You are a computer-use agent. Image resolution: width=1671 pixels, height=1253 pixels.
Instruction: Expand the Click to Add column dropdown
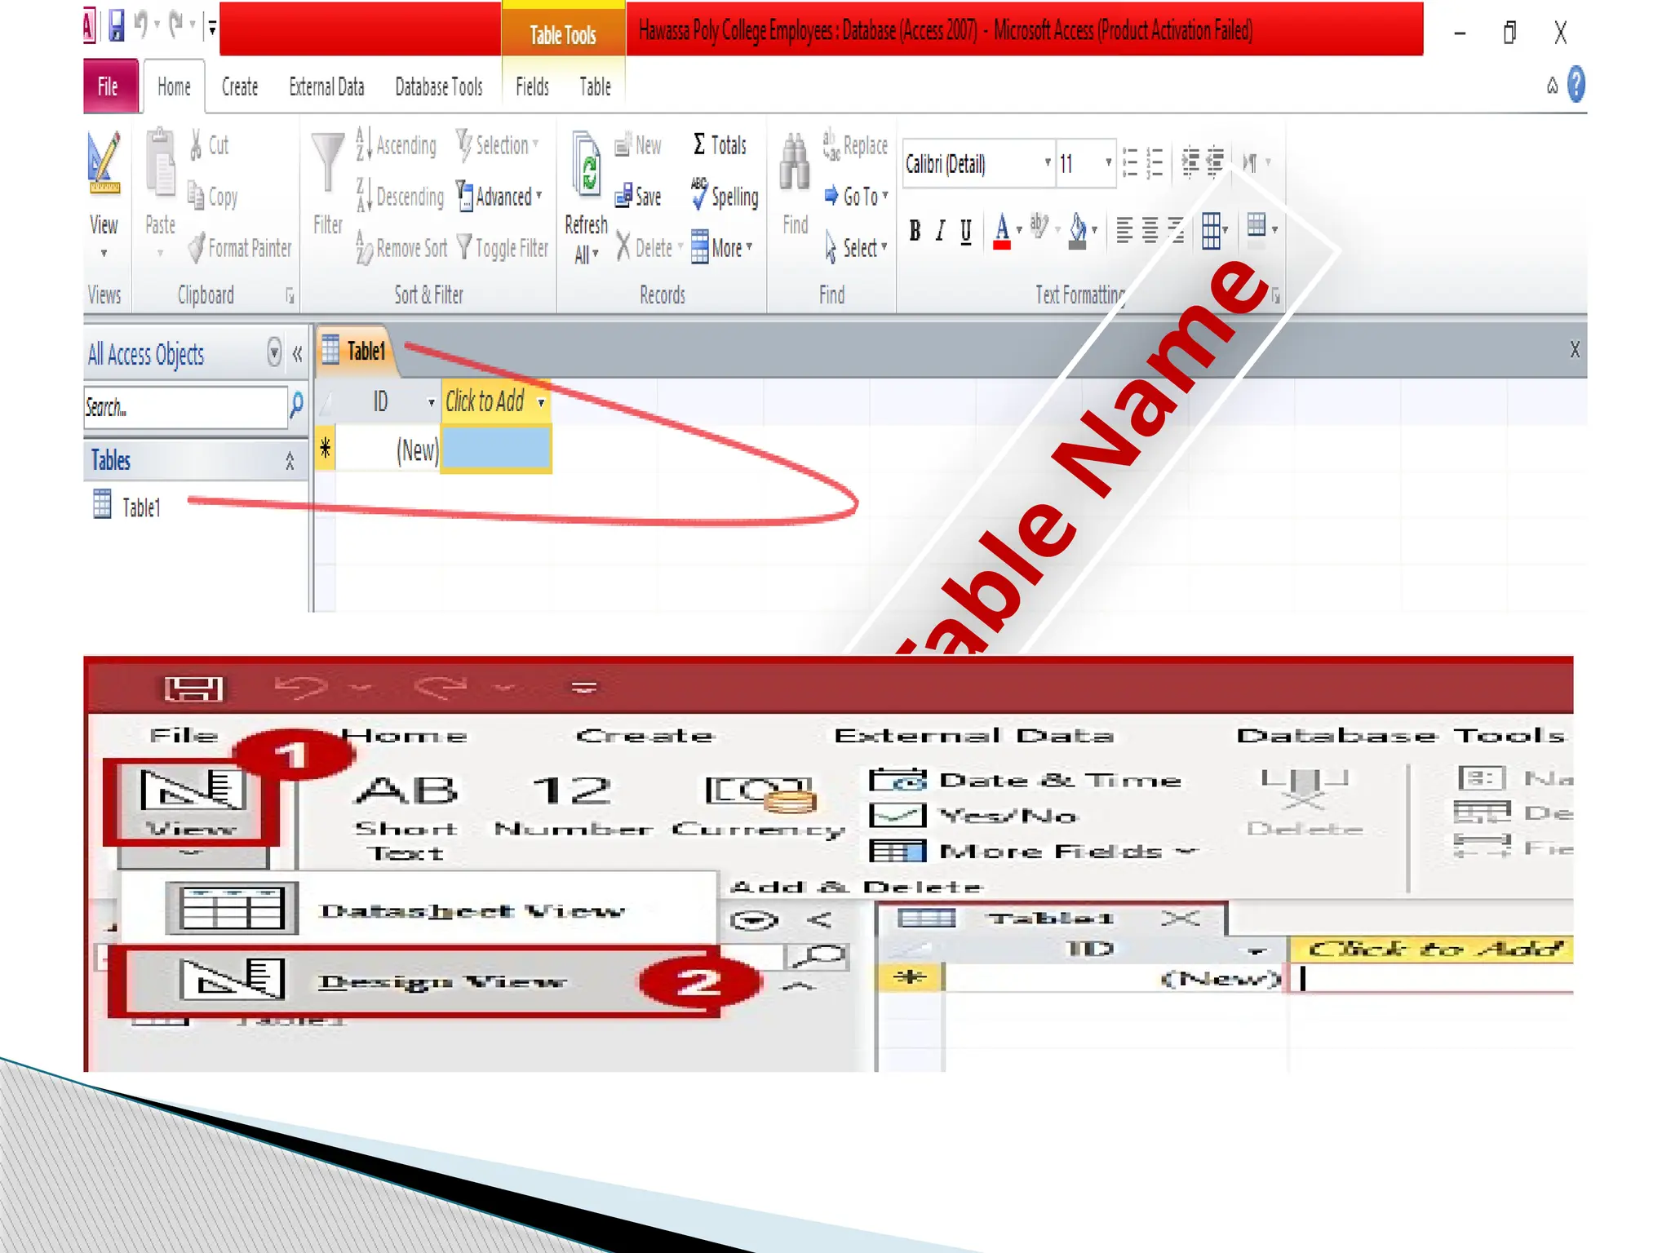coord(540,402)
